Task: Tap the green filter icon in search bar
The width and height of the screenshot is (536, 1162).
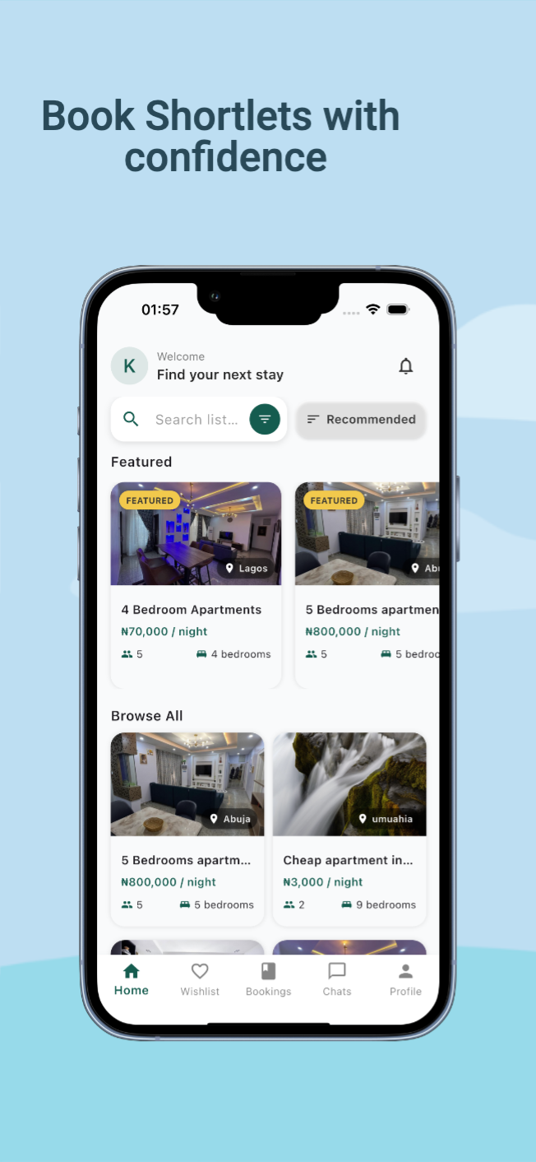Action: 265,420
